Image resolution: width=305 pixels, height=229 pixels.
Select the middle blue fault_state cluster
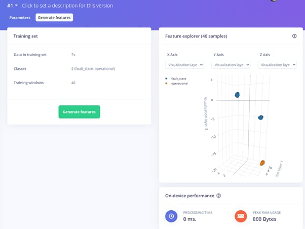pyautogui.click(x=260, y=117)
